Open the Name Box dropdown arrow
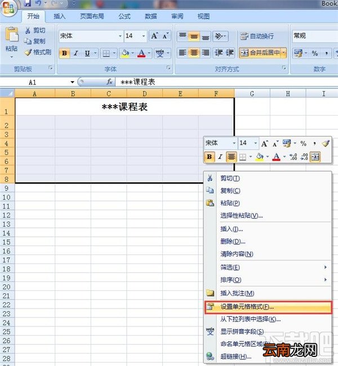The width and height of the screenshot is (338, 366). (72, 82)
